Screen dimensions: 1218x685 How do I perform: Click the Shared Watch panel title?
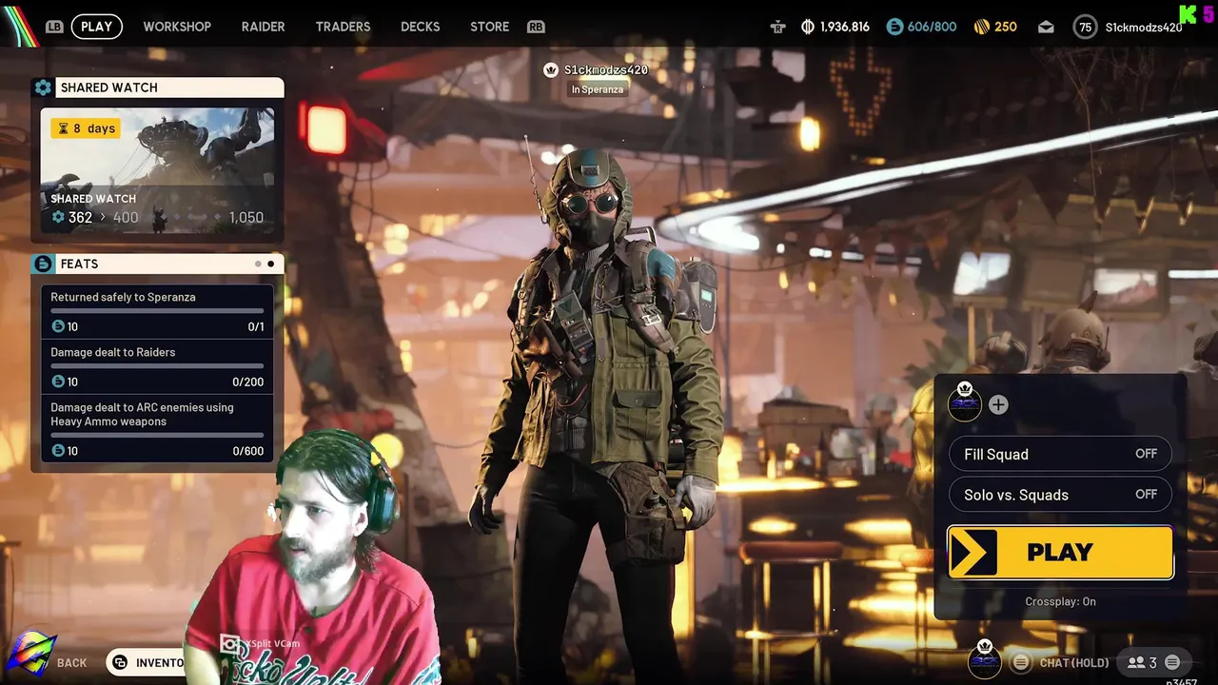(x=109, y=88)
